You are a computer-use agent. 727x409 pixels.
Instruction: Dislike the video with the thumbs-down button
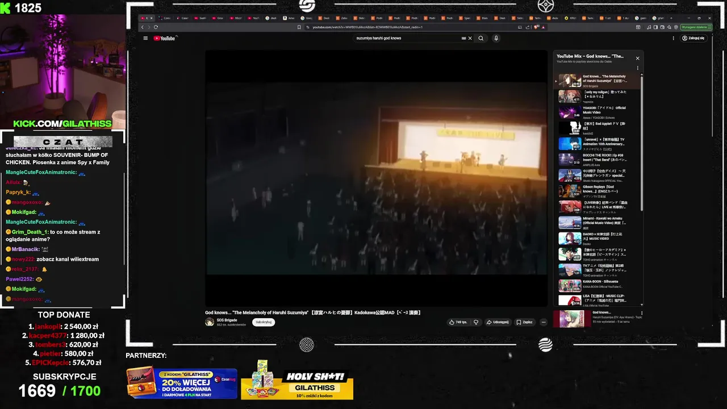pos(476,322)
